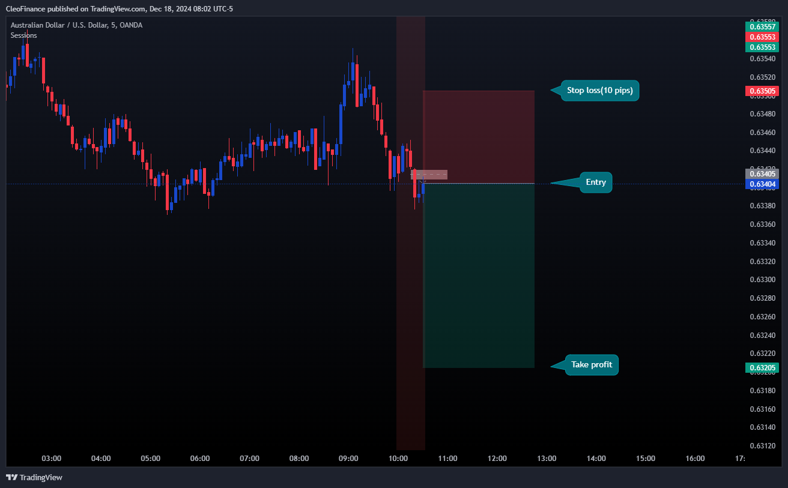This screenshot has width=788, height=488.
Task: Click the 0.63440 price axis label
Action: pos(762,151)
